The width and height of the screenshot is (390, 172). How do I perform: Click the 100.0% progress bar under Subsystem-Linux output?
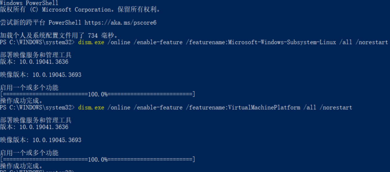[x=98, y=94]
